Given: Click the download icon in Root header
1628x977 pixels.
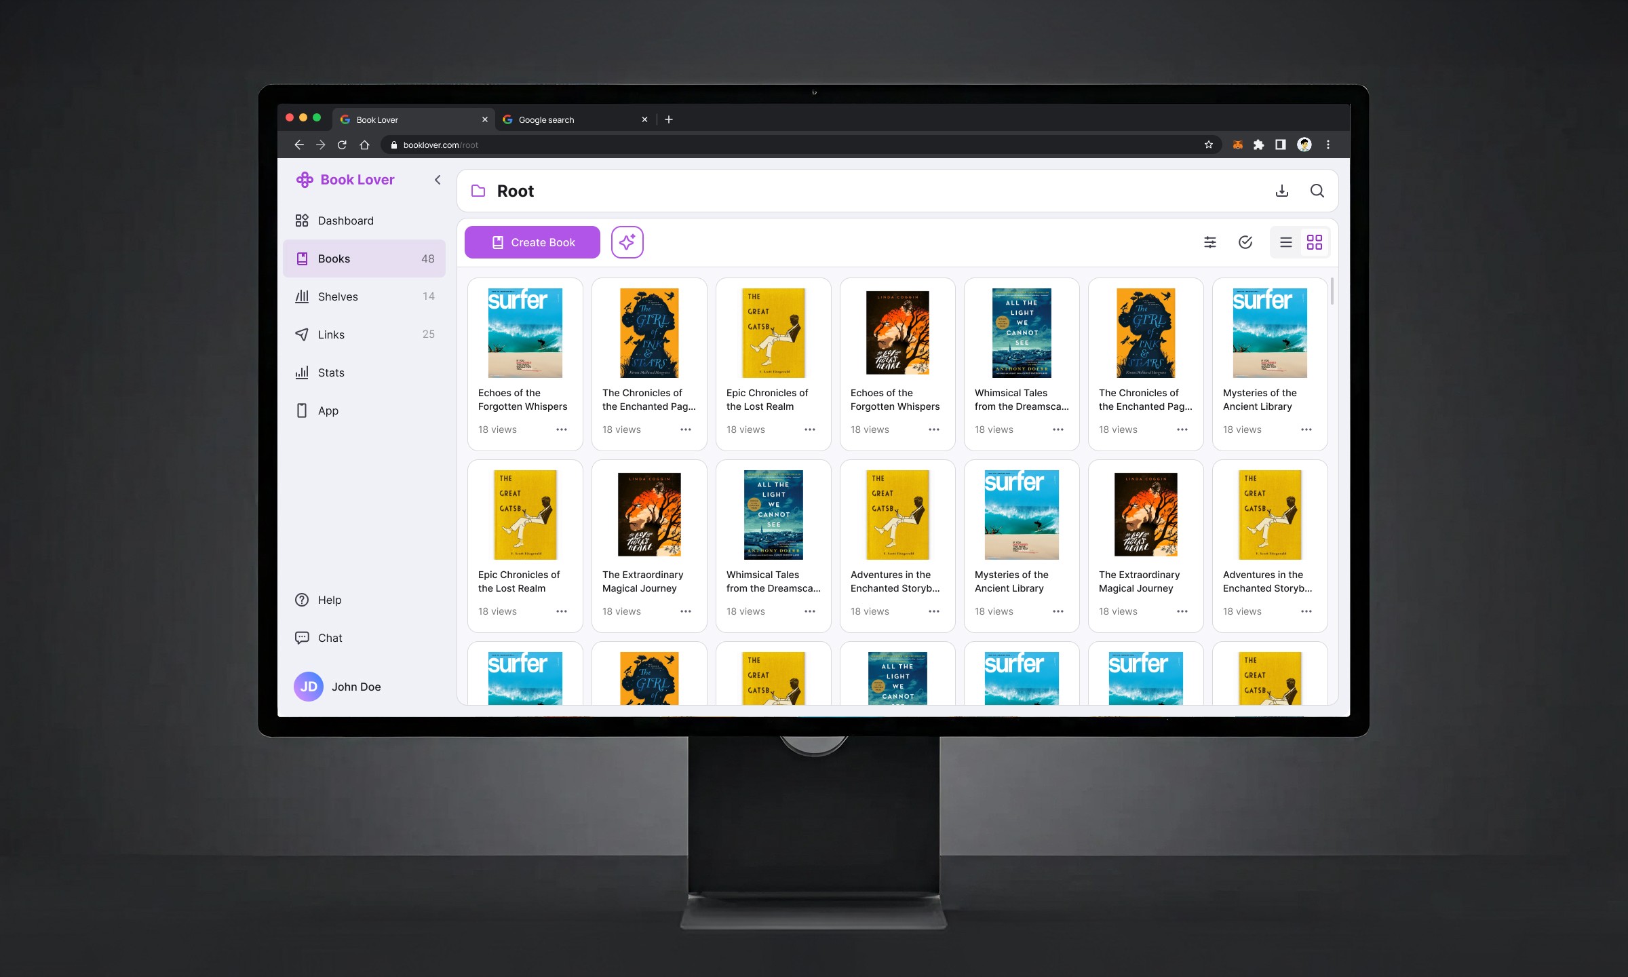Looking at the screenshot, I should tap(1281, 191).
